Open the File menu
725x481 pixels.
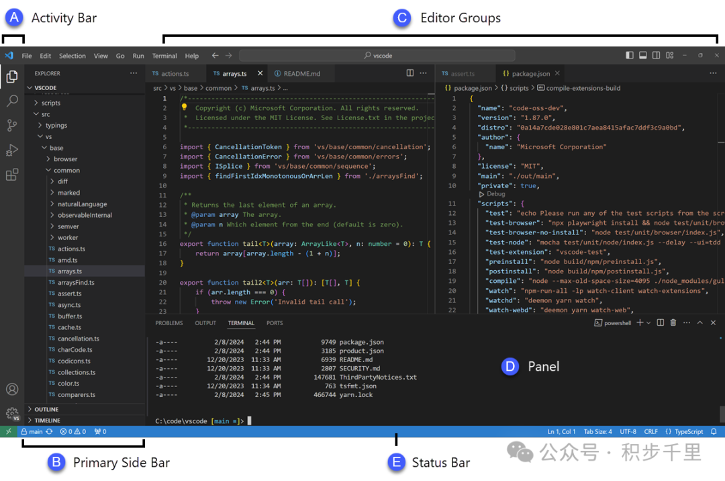coord(27,56)
